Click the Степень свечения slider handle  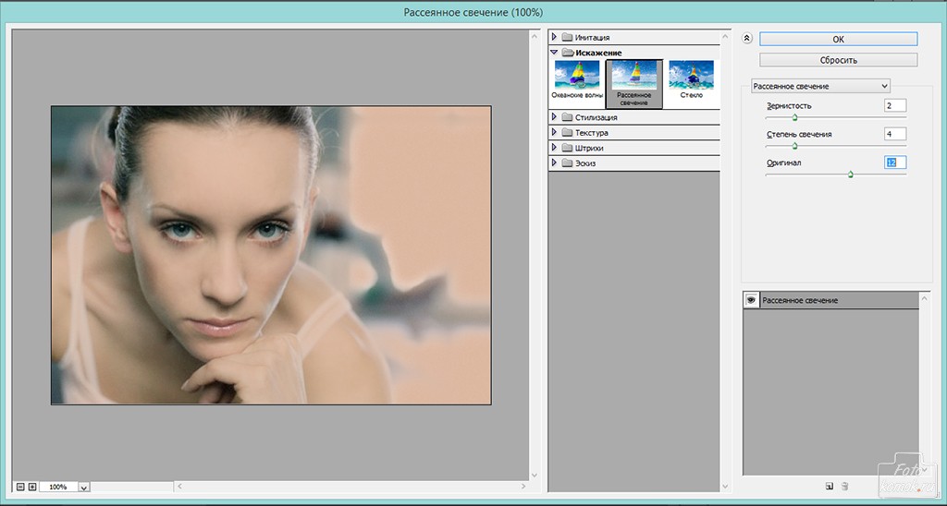[x=794, y=146]
